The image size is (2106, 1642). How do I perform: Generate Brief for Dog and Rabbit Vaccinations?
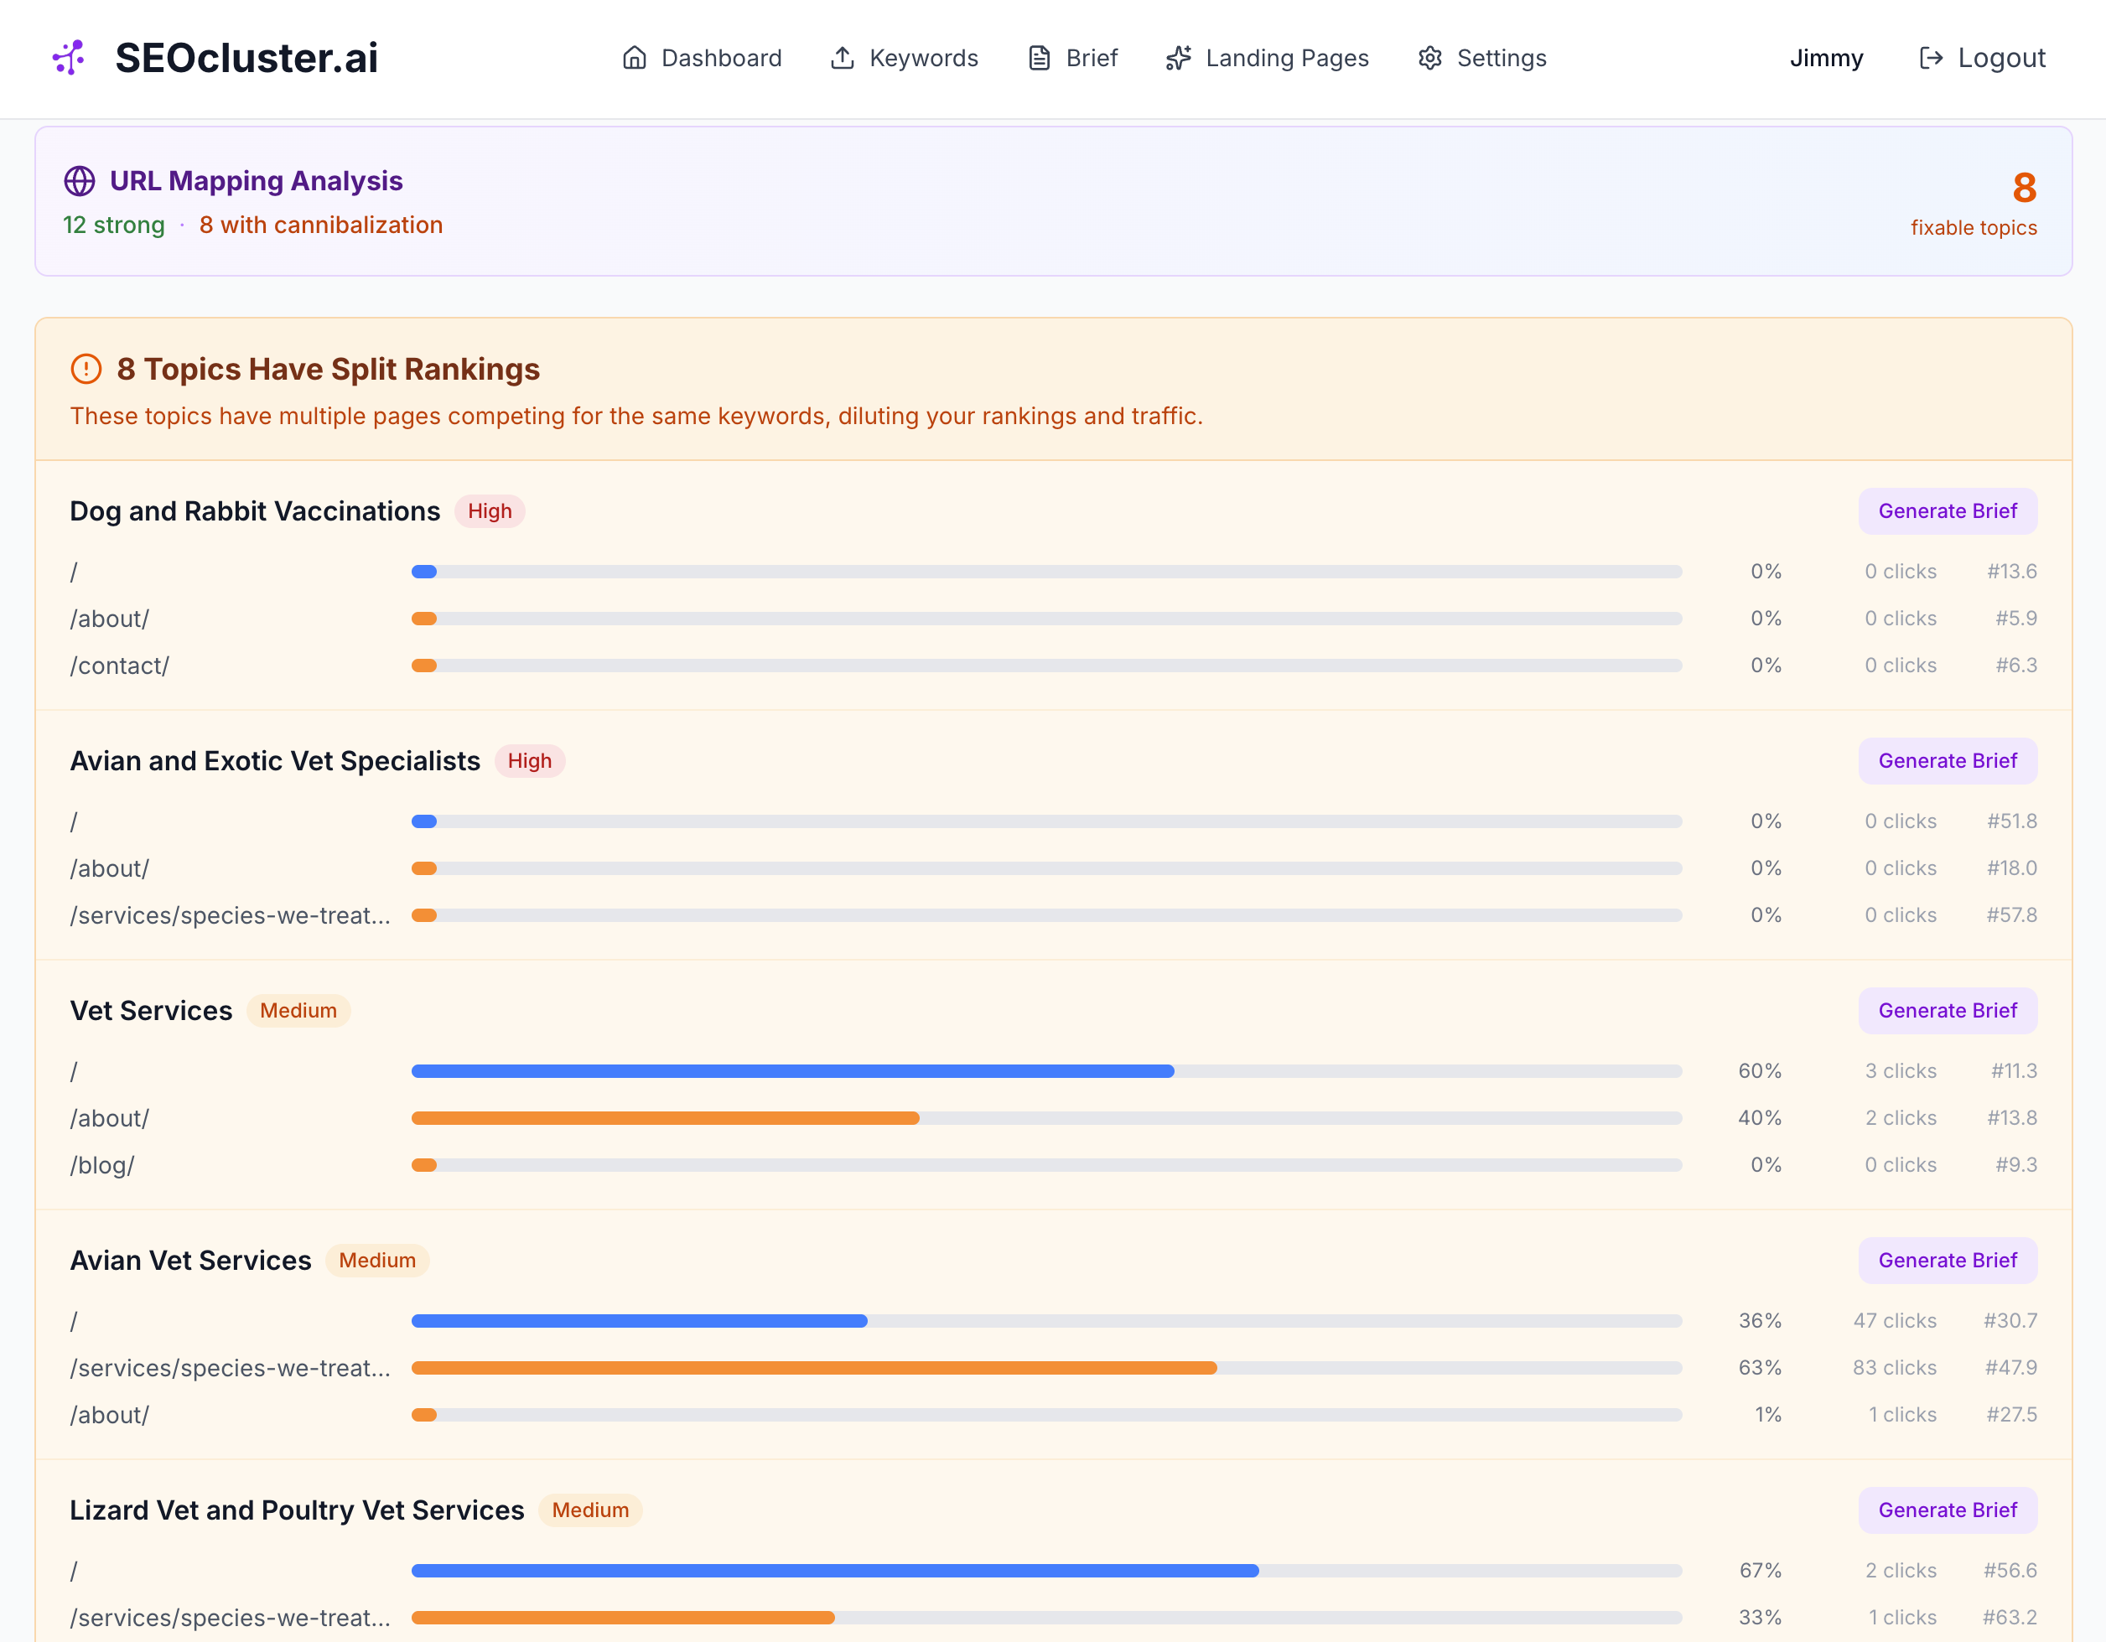(x=1946, y=510)
